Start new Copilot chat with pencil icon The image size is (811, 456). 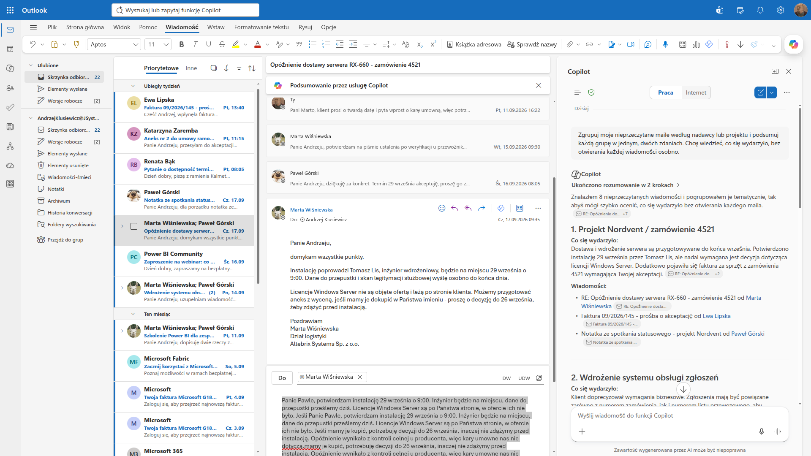point(760,92)
